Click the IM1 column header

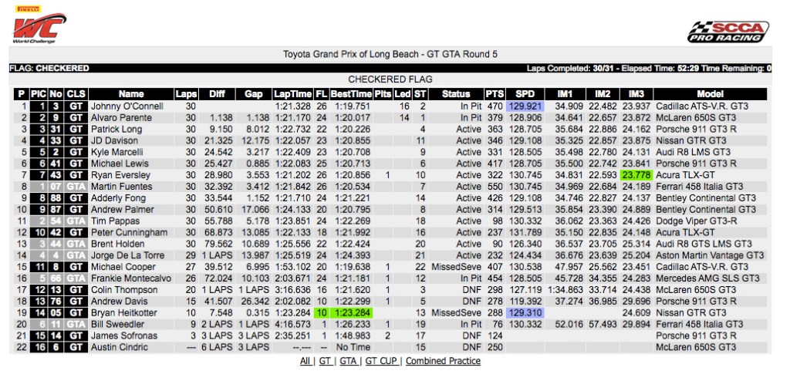pyautogui.click(x=565, y=94)
